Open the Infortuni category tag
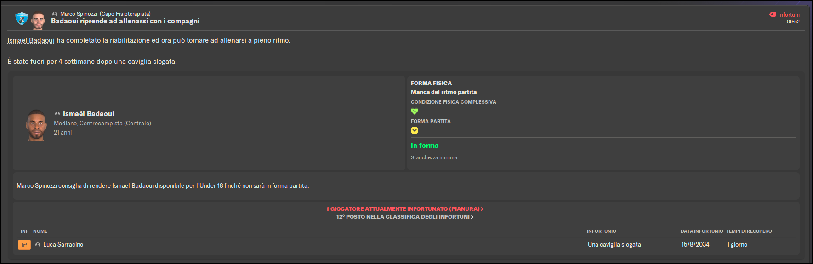The height and width of the screenshot is (264, 813). click(789, 15)
